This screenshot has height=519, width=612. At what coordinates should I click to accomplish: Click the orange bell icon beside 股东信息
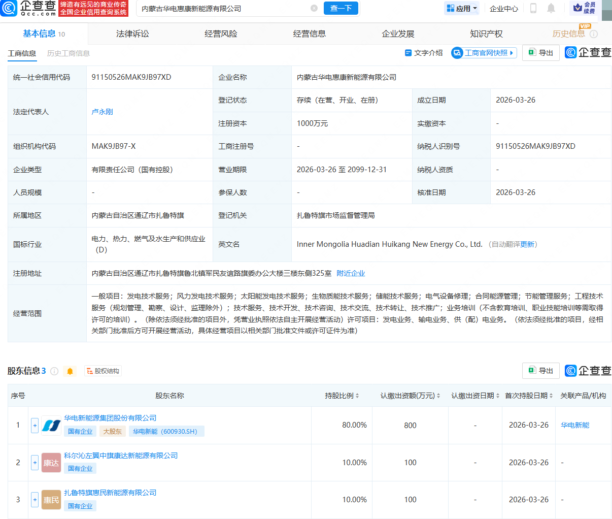pos(70,371)
